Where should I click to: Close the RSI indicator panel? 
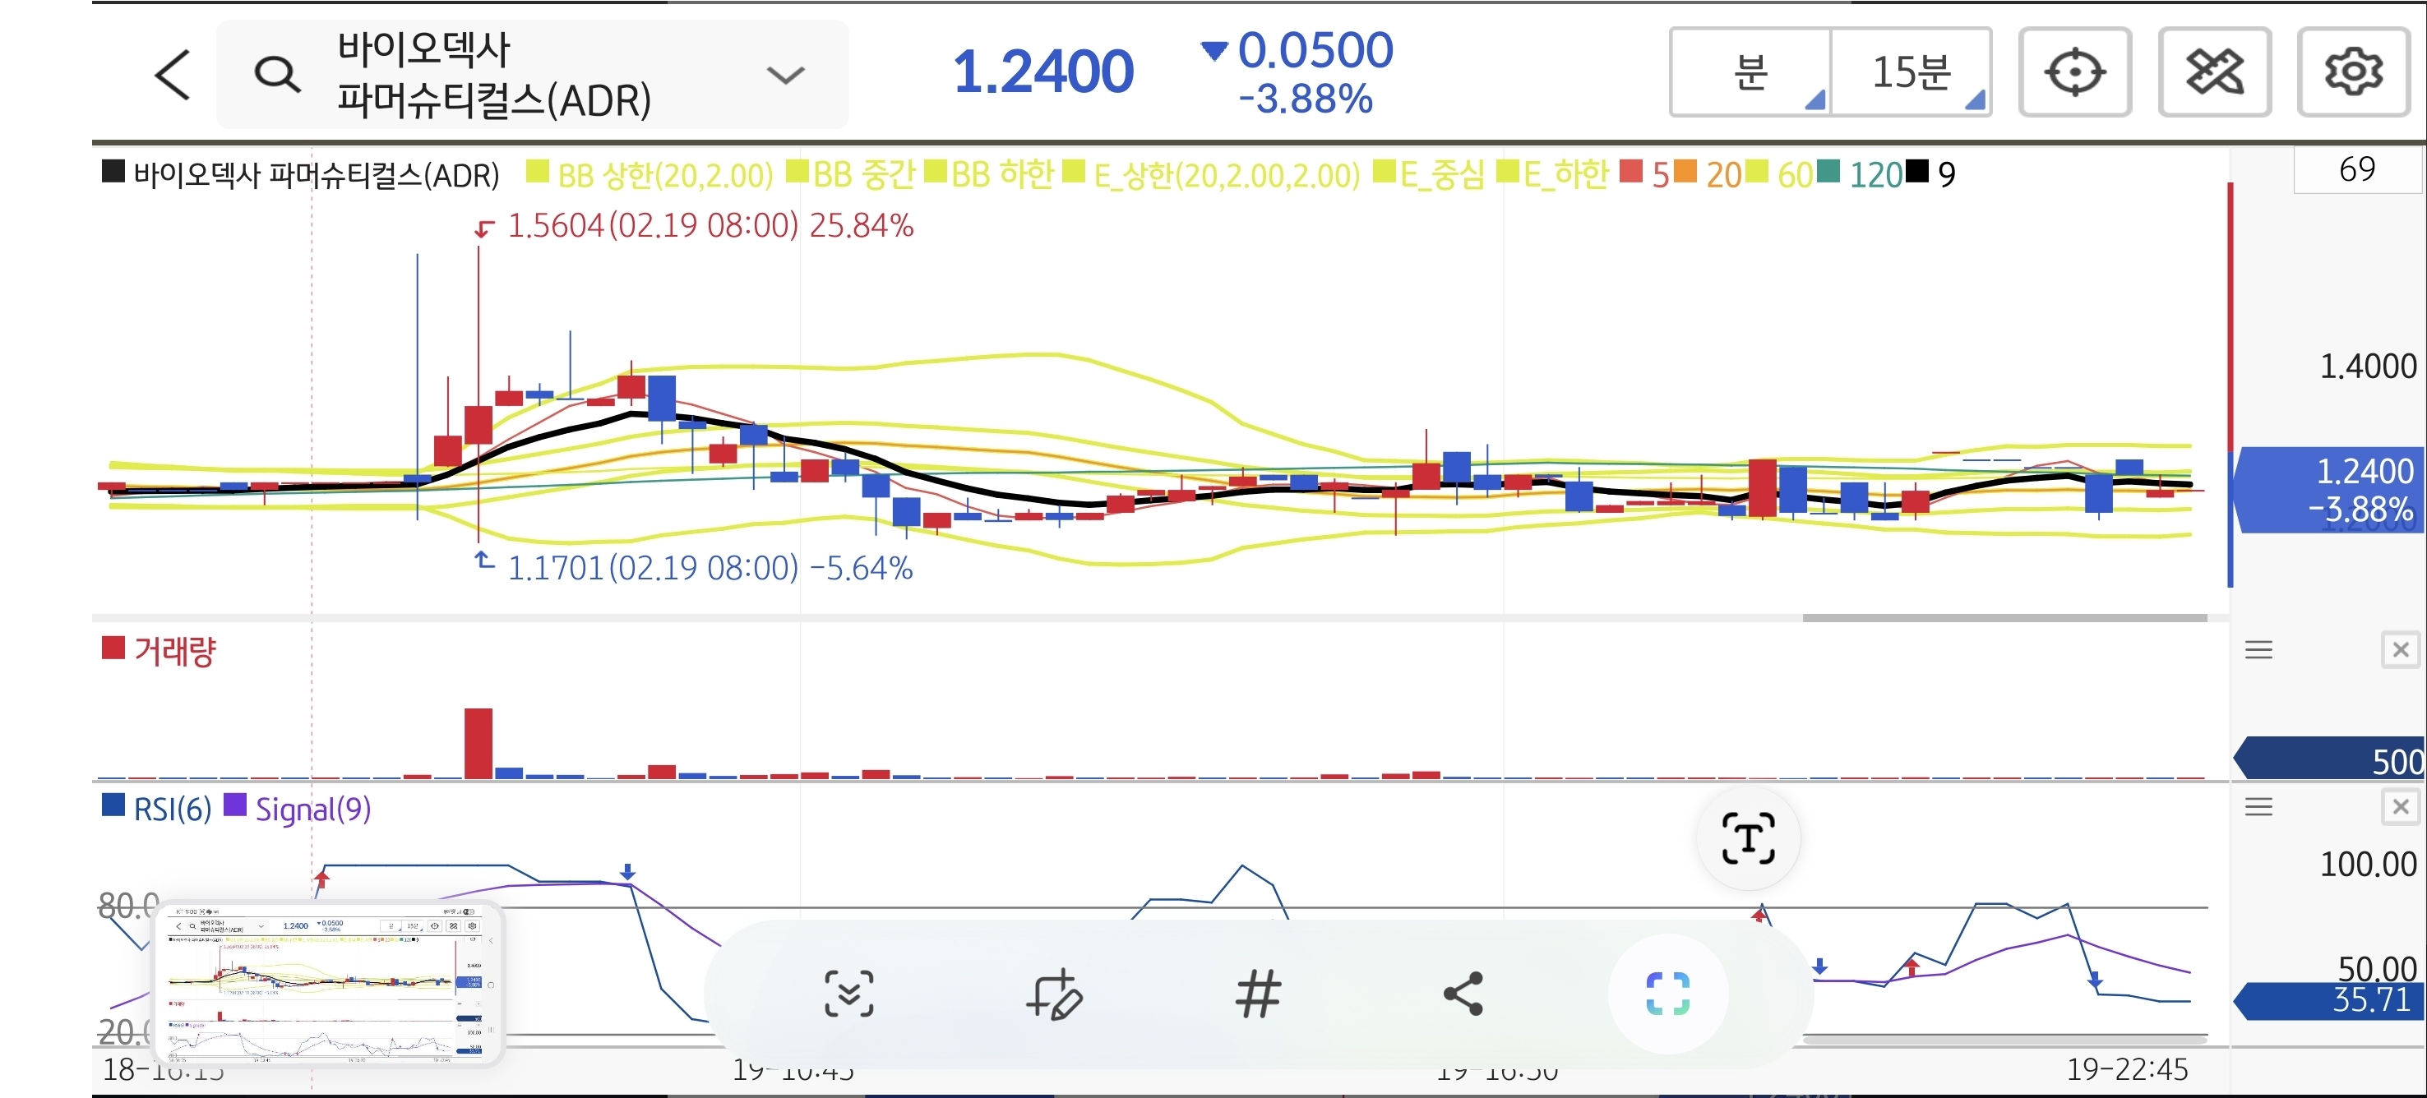(x=2400, y=807)
